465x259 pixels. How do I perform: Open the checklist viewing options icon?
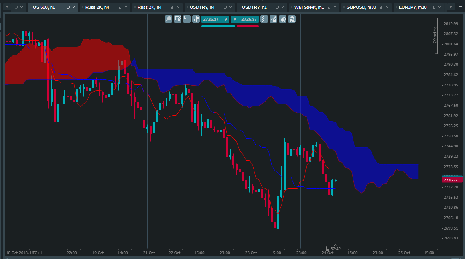264,19
